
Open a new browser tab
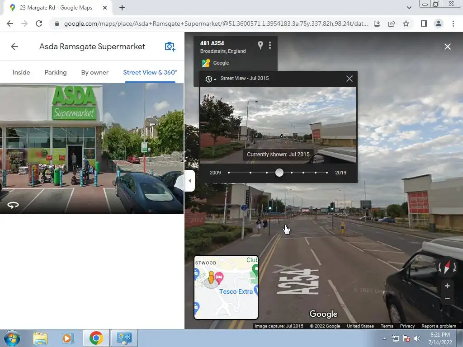pos(122,8)
